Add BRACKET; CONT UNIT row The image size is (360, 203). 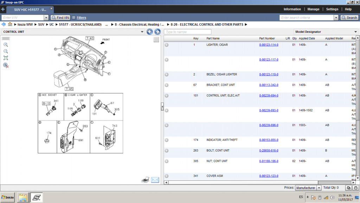tap(167, 85)
